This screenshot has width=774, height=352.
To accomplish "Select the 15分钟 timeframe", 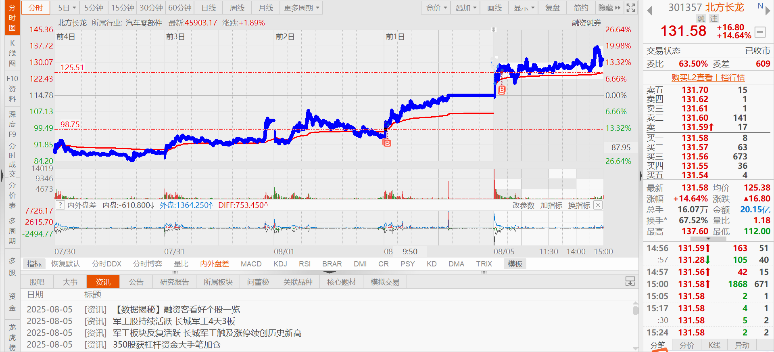I will pyautogui.click(x=123, y=8).
